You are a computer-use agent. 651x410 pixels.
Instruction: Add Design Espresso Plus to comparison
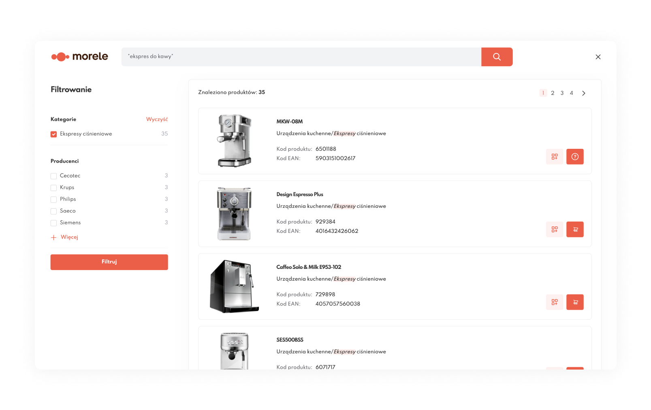coord(554,229)
